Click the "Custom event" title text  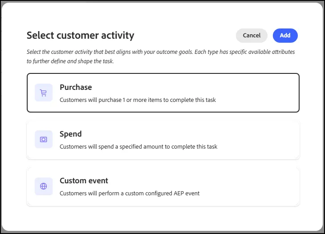pyautogui.click(x=84, y=181)
